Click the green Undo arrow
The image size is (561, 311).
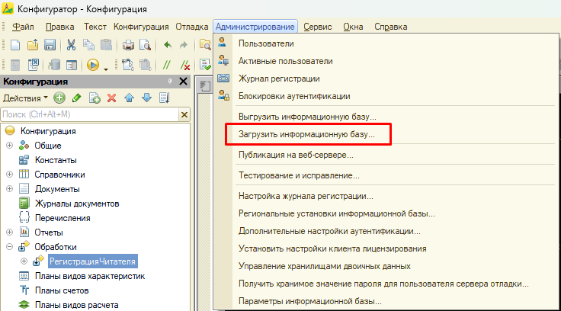pos(167,45)
